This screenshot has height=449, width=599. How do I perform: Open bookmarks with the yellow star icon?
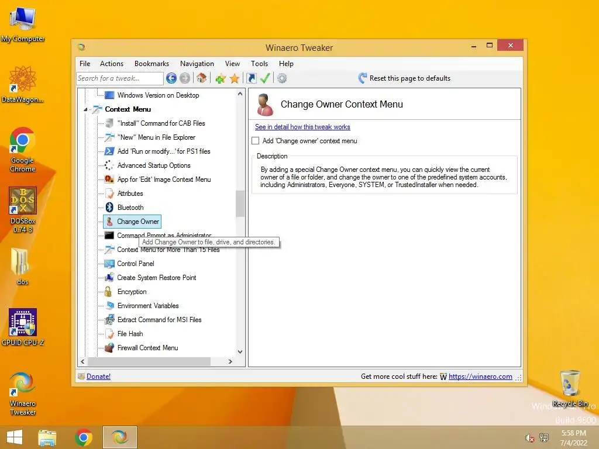(x=235, y=79)
